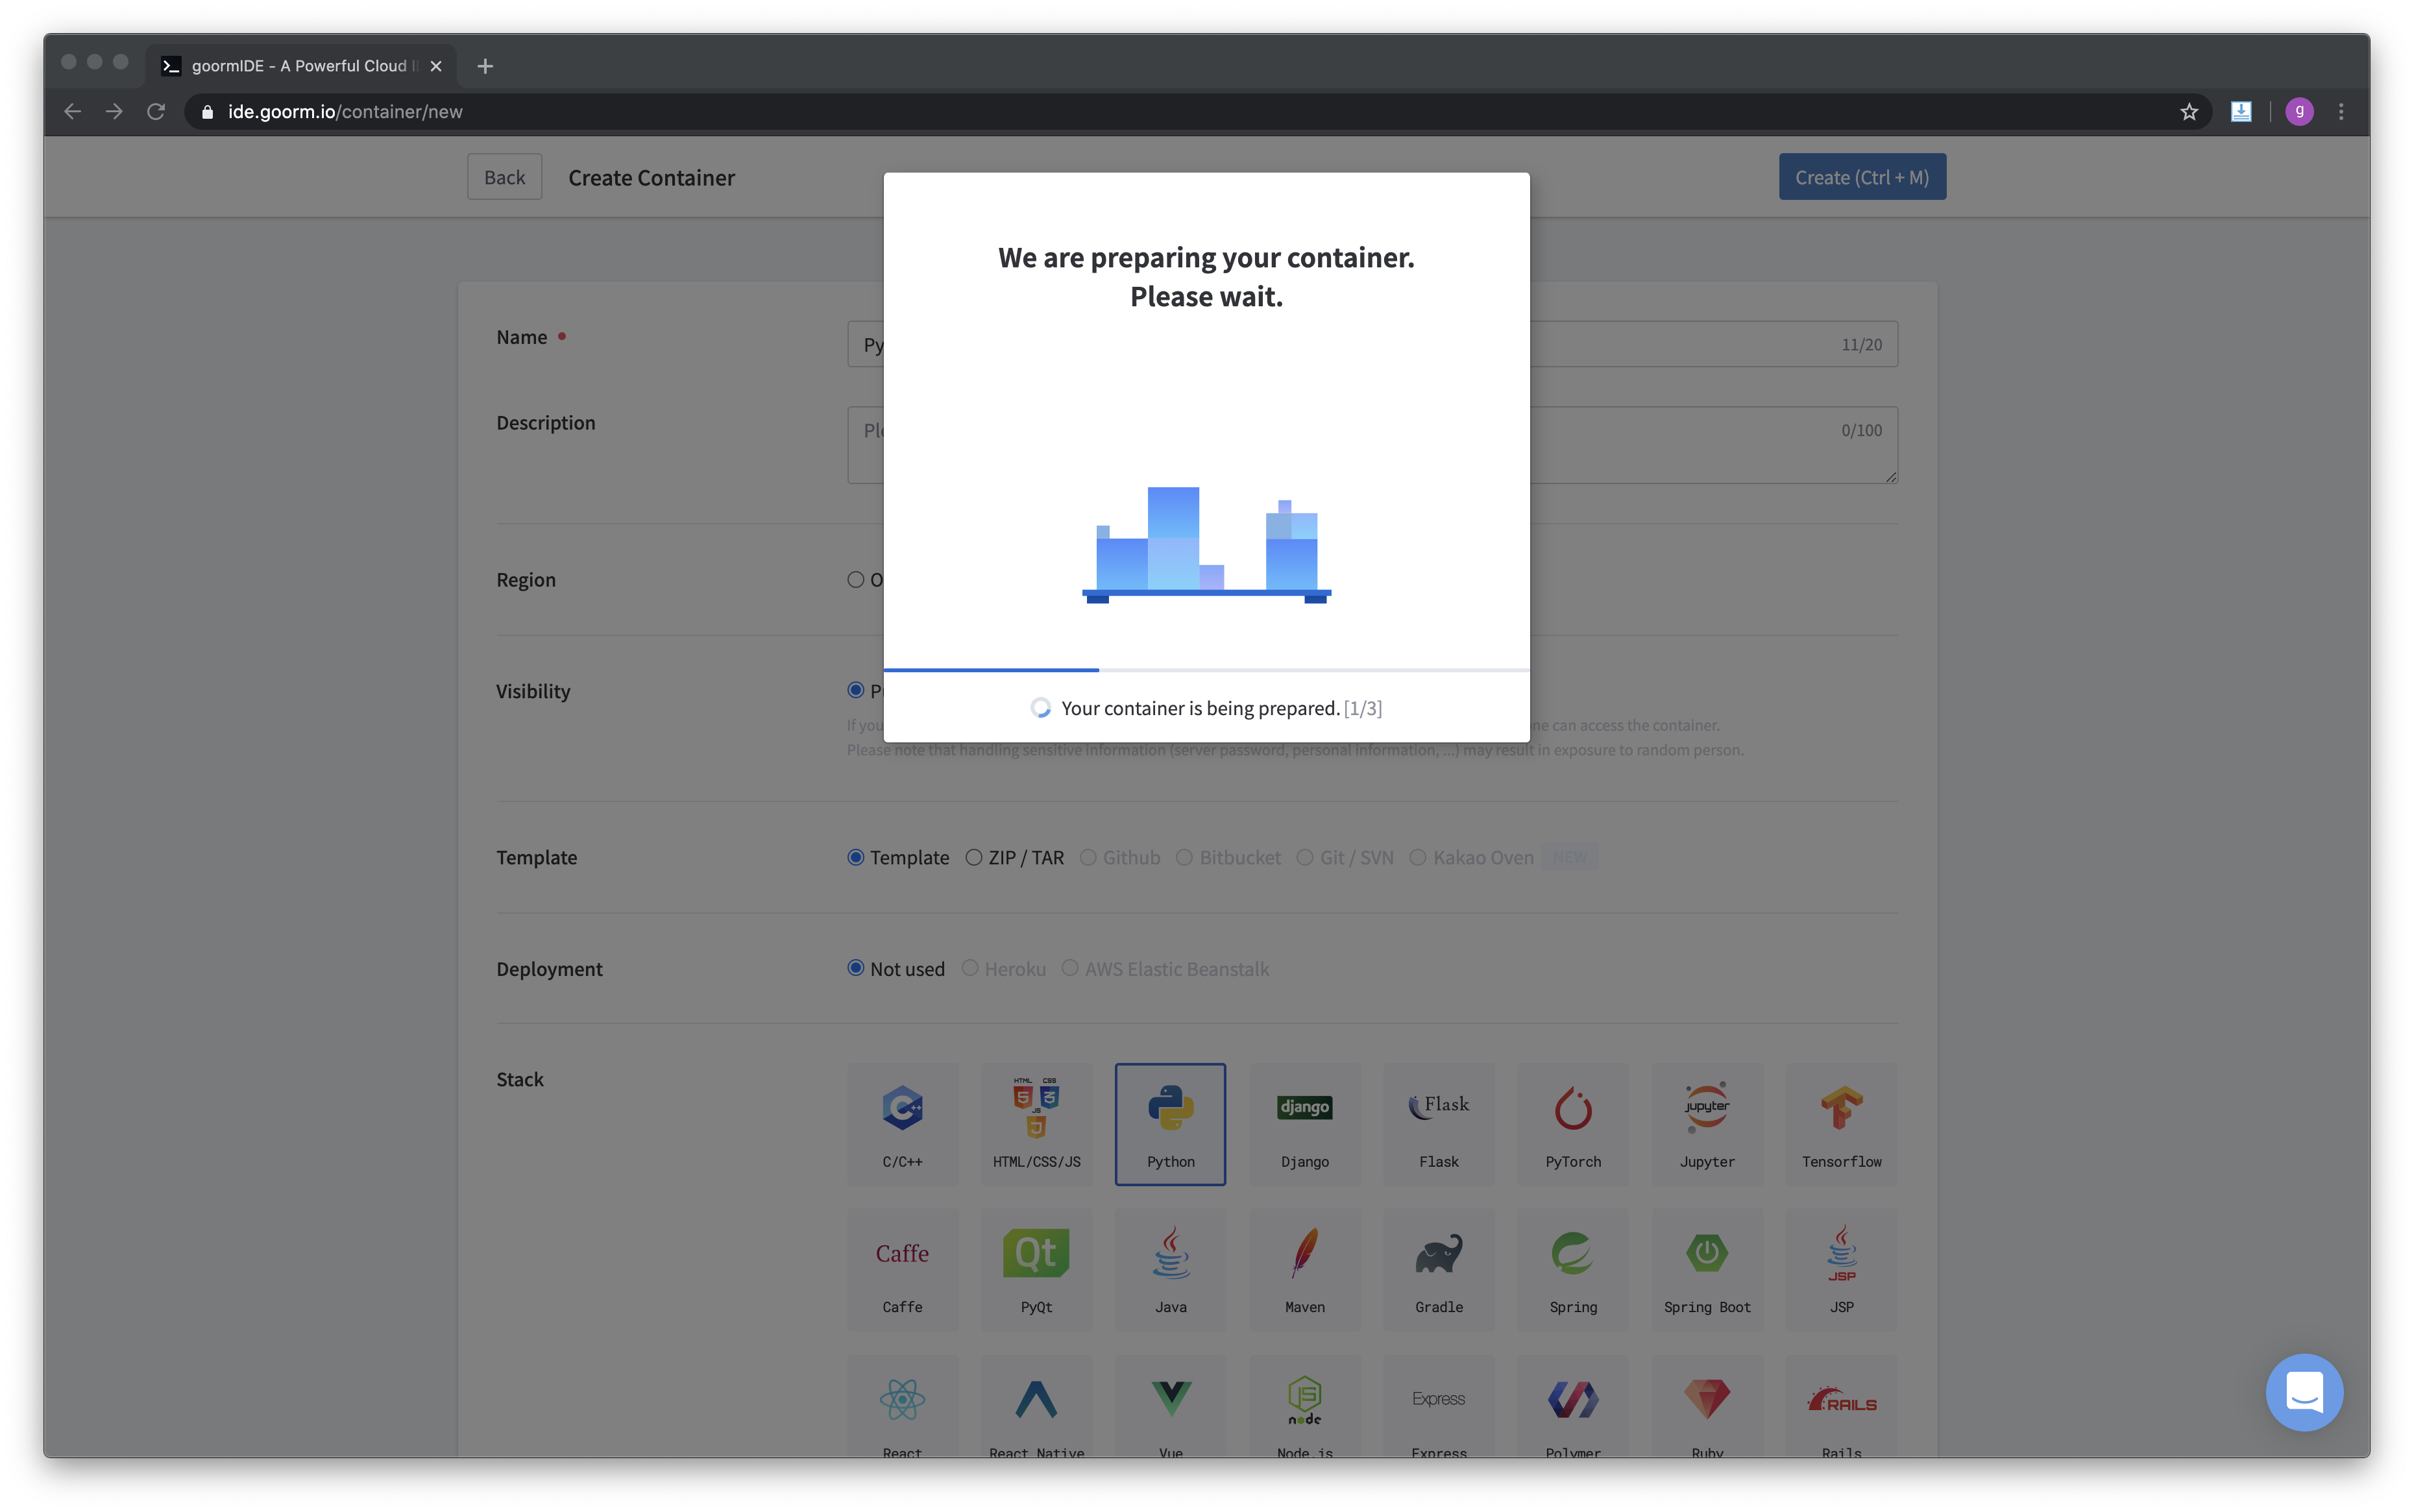Select the Git / SVN radio option
This screenshot has height=1512, width=2414.
[1304, 857]
